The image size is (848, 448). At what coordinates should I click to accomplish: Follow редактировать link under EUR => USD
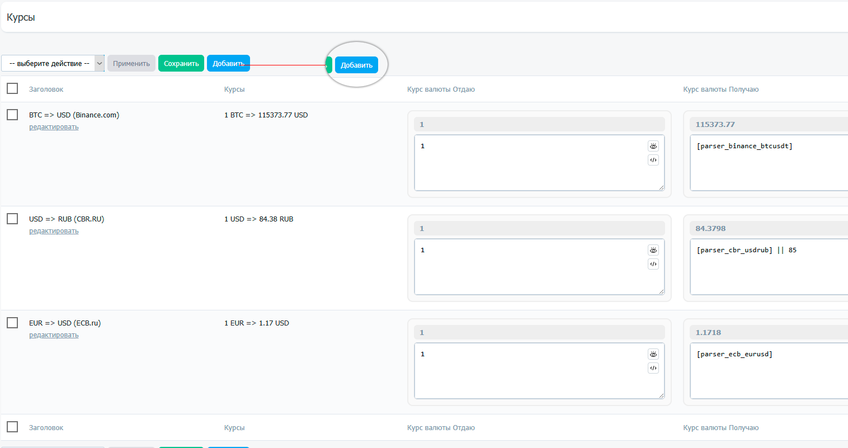(54, 335)
